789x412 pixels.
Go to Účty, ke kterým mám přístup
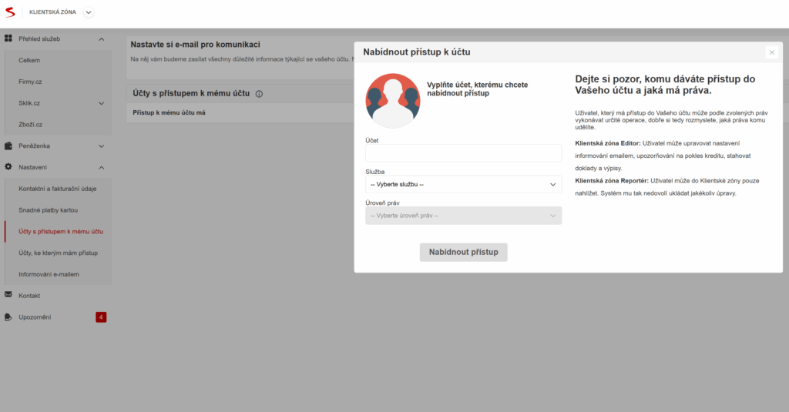tap(58, 253)
